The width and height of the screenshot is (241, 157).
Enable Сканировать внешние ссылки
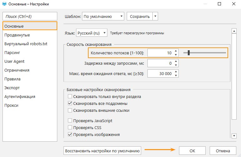click(x=70, y=110)
